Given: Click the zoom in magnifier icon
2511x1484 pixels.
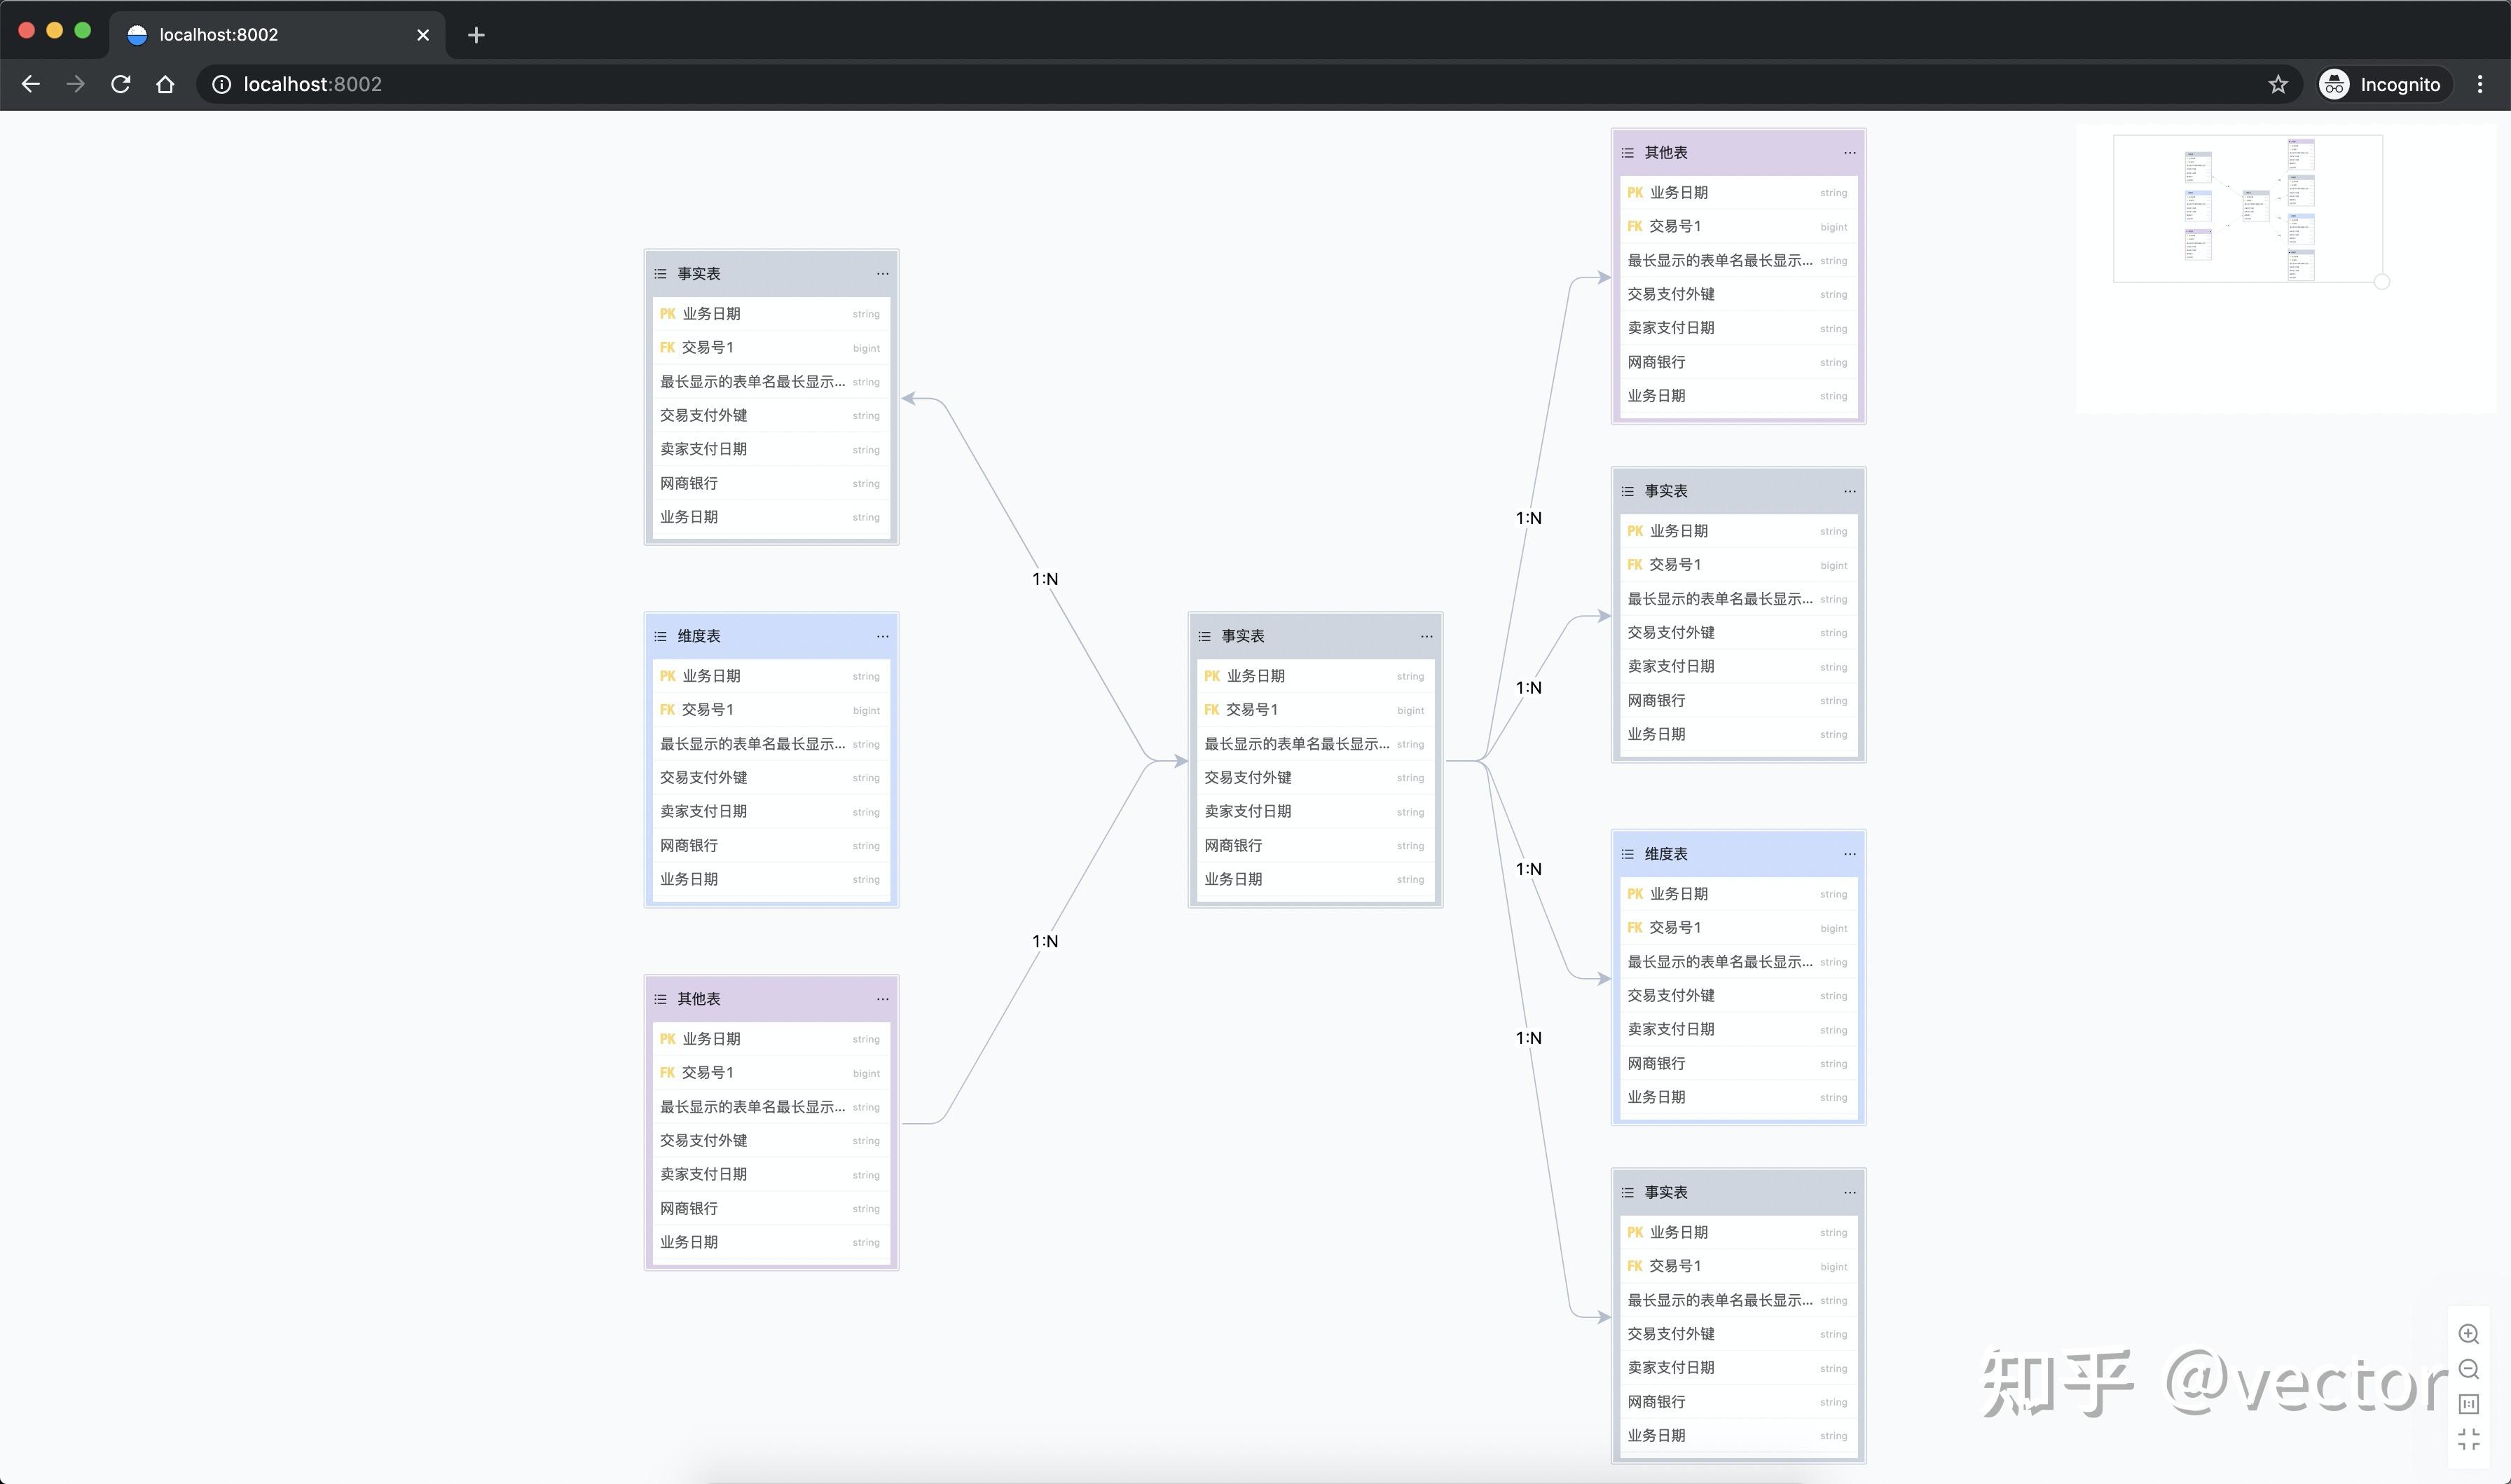Looking at the screenshot, I should [2468, 1334].
